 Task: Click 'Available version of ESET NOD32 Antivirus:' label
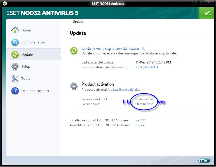(x=100, y=125)
